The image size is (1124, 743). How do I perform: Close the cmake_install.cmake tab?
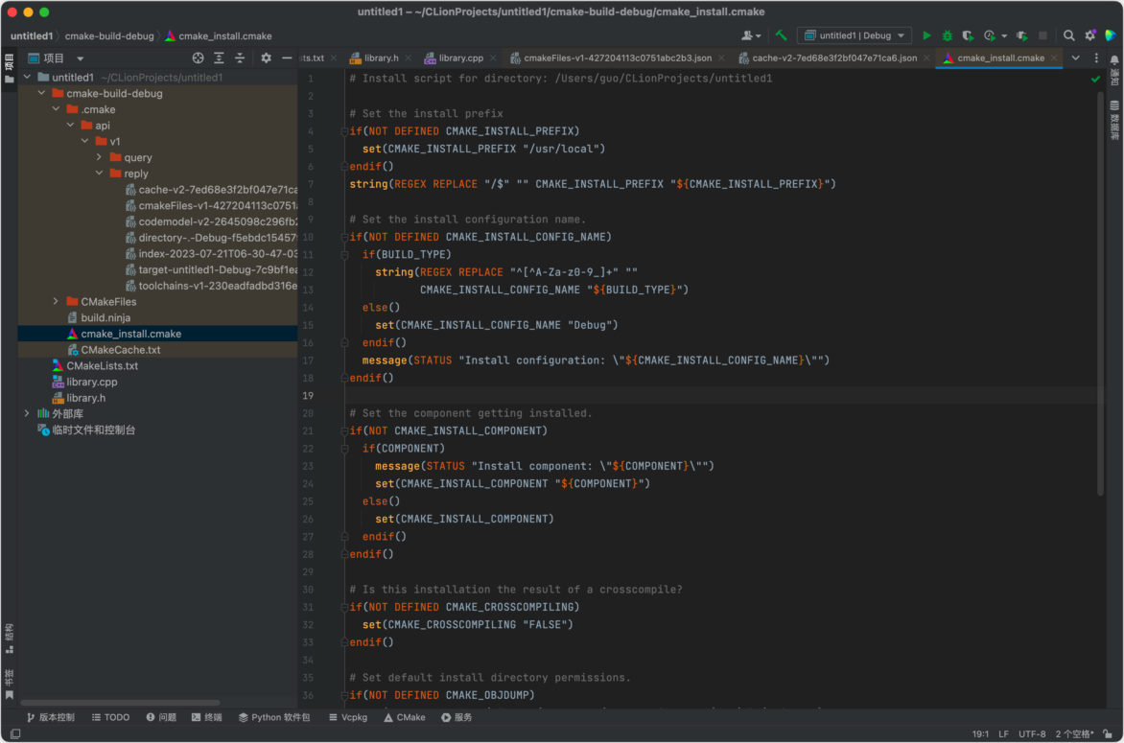(1054, 58)
